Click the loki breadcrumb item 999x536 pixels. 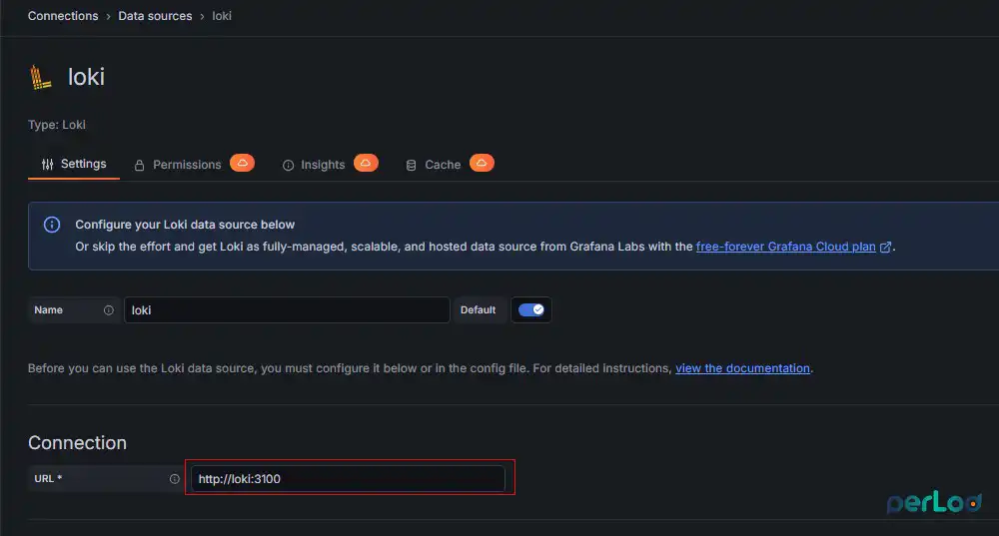coord(222,16)
